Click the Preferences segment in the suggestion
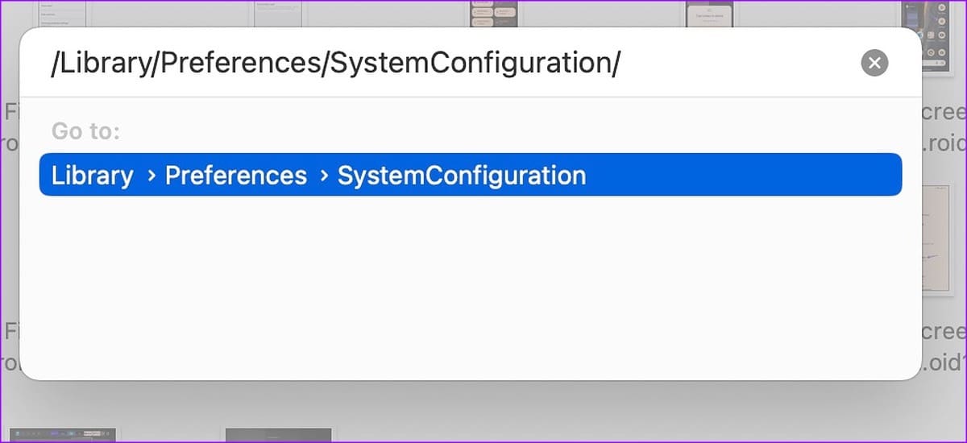Image resolution: width=967 pixels, height=443 pixels. [236, 176]
